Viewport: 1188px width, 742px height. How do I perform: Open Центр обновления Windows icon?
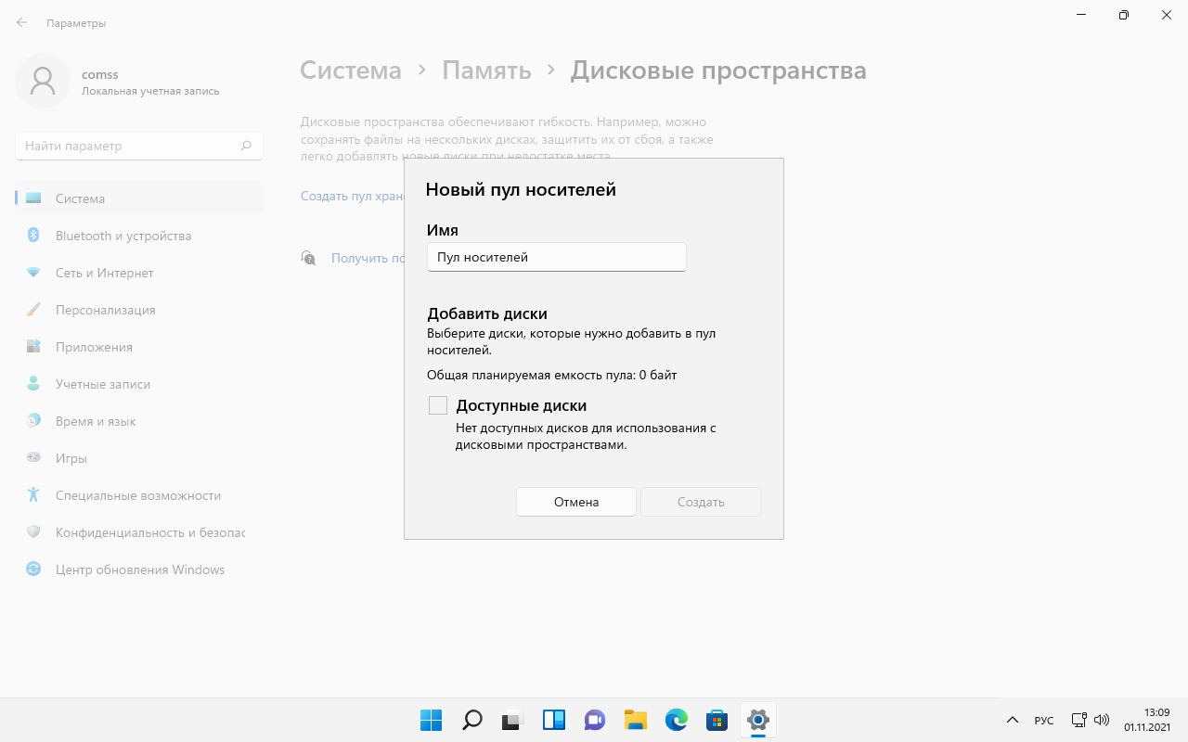(x=33, y=569)
